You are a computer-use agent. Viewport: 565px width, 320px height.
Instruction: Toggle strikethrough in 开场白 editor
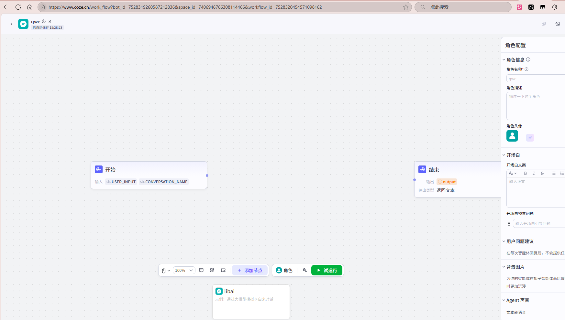(542, 173)
